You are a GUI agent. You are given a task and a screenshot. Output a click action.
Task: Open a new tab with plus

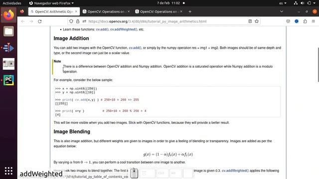point(190,11)
